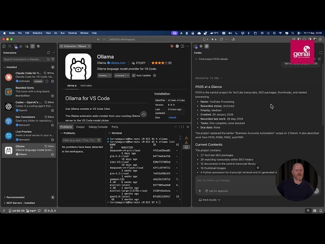This screenshot has height=244, width=325.
Task: Open the ollama.com publisher link
Action: pyautogui.click(x=118, y=63)
